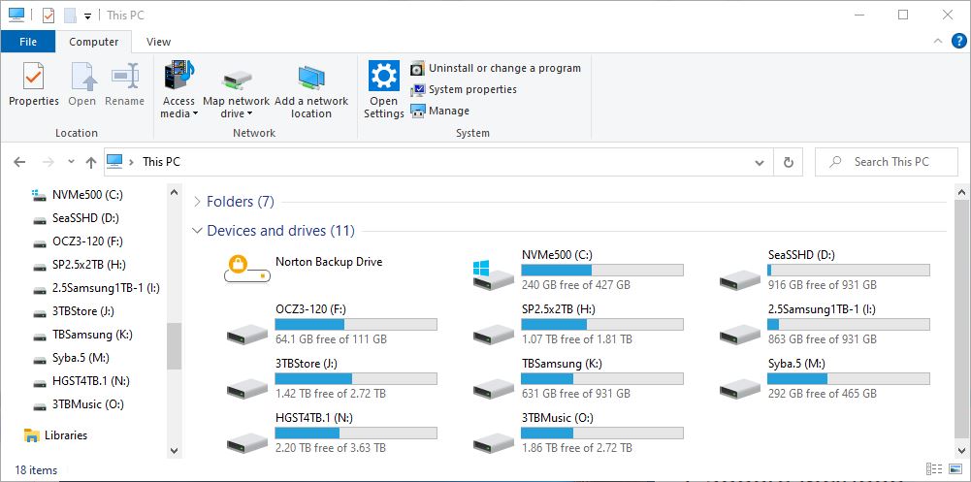Viewport: 971px width, 482px height.
Task: Click the Search This PC field
Action: pyautogui.click(x=887, y=162)
